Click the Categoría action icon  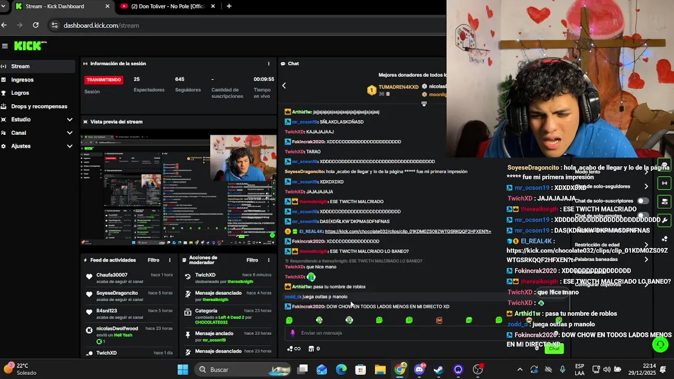click(x=187, y=312)
